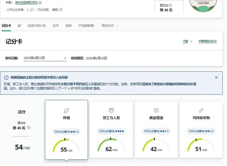The image size is (227, 166).
Task: Open the 指标 tab
Action: [68, 26]
